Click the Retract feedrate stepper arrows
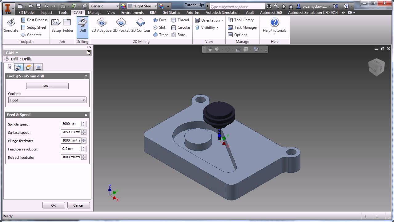394x222 pixels. 84,157
